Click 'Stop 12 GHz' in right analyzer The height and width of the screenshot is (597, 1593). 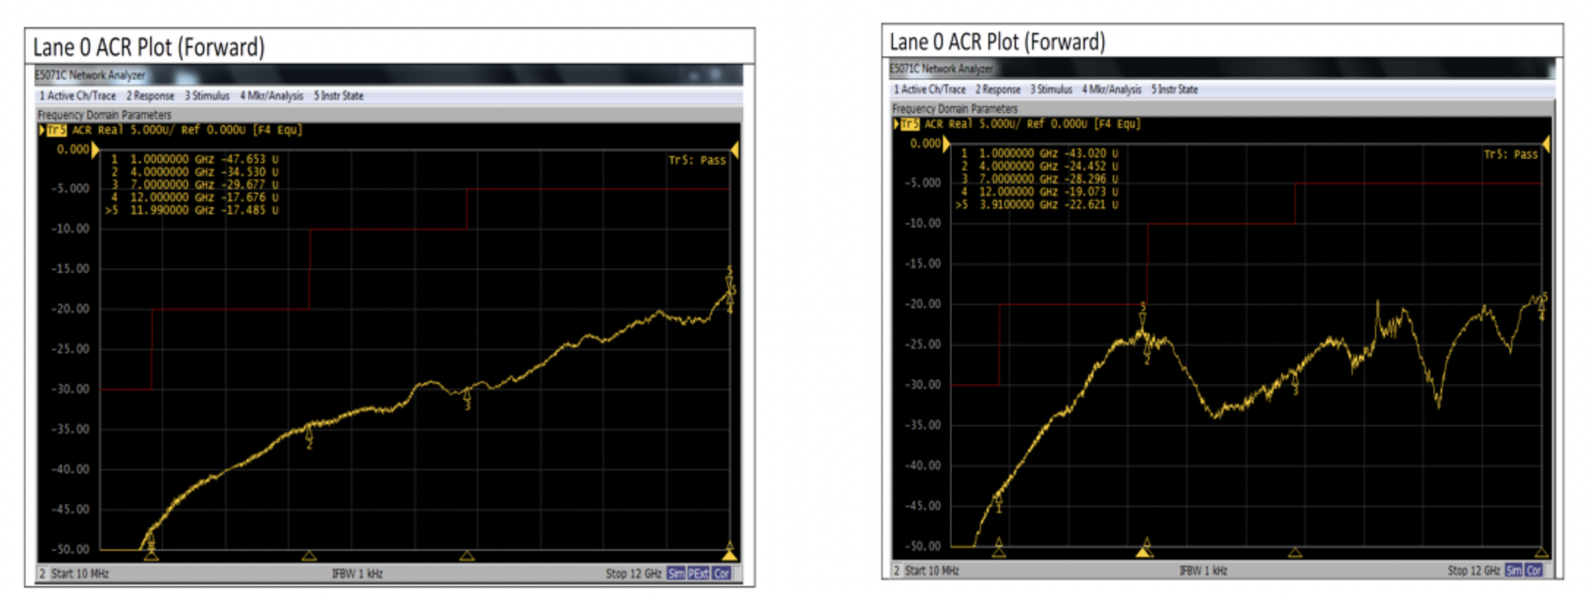(x=1474, y=570)
